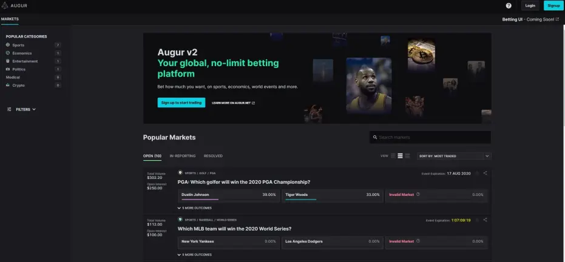Click shield icon on World Series market

click(x=180, y=220)
